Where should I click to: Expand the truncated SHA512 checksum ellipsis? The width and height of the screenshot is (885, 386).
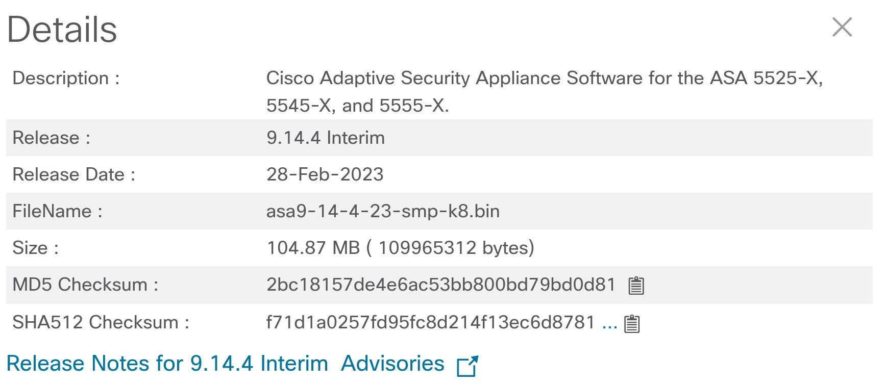click(610, 323)
